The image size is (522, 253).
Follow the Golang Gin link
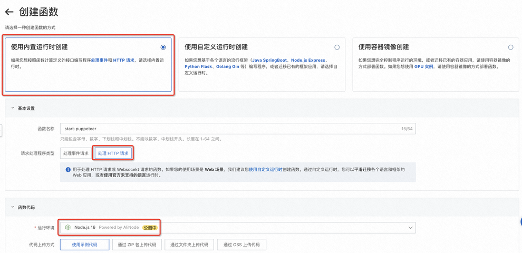coord(228,66)
